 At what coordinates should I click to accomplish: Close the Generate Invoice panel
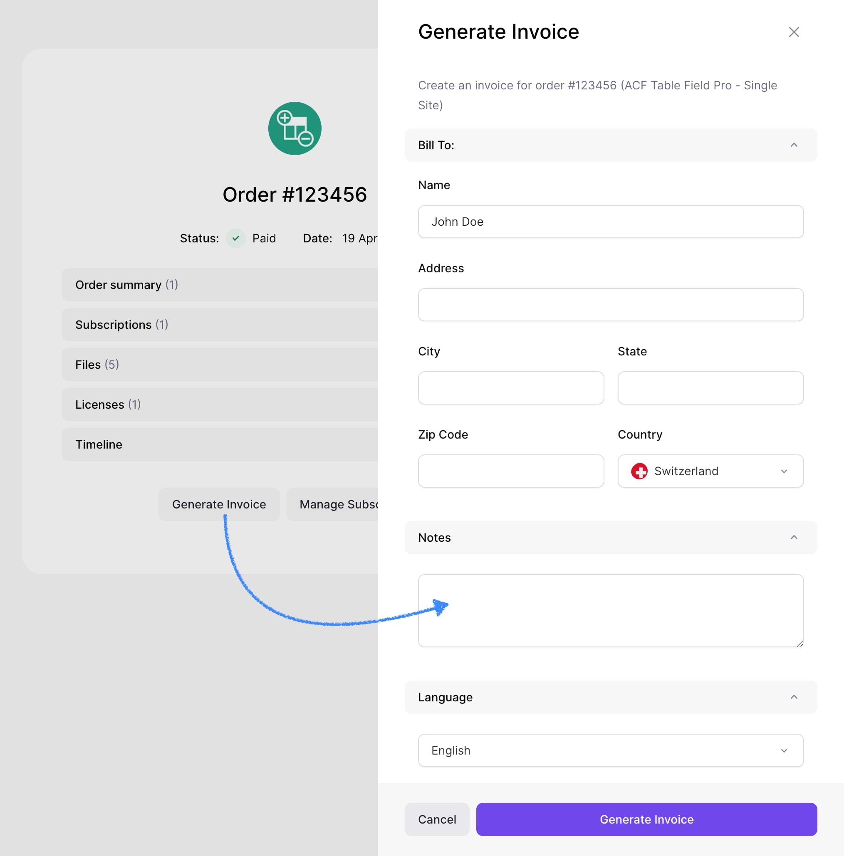click(794, 32)
